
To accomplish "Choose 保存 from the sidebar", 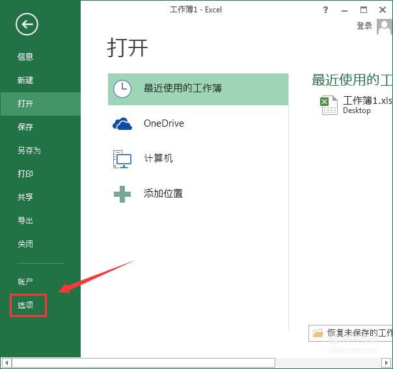I will click(25, 127).
